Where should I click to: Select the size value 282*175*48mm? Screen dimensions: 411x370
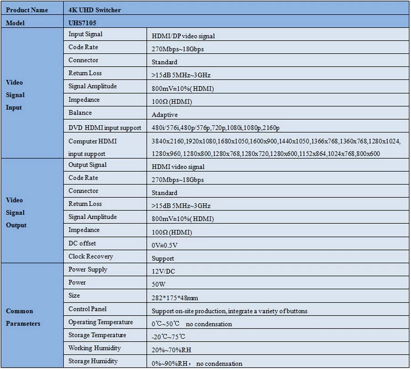point(175,298)
